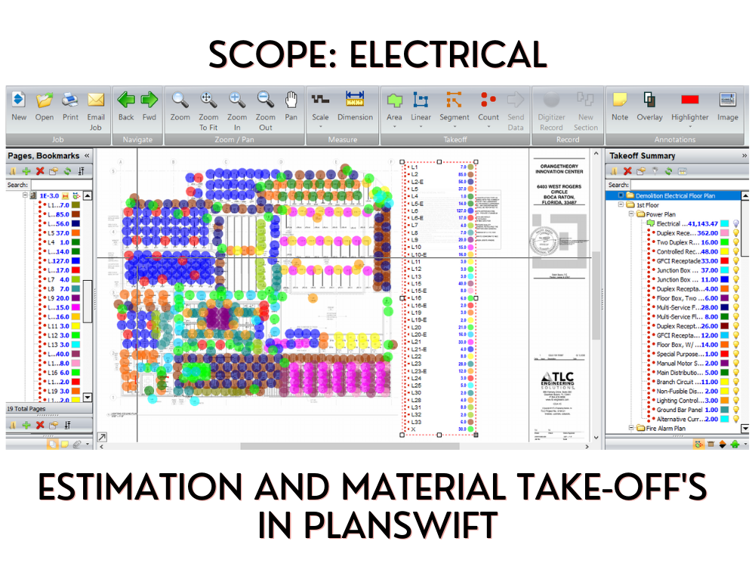The width and height of the screenshot is (755, 566).
Task: Start a Linear takeoff
Action: 421,100
